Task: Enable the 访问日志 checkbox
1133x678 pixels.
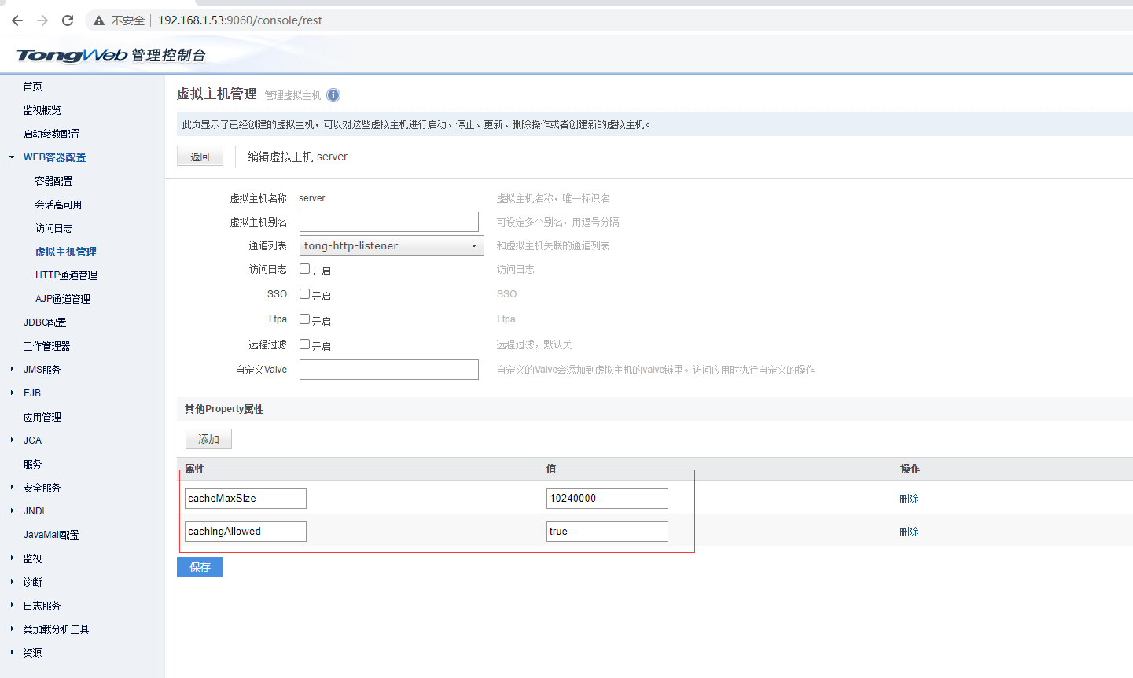Action: point(304,269)
